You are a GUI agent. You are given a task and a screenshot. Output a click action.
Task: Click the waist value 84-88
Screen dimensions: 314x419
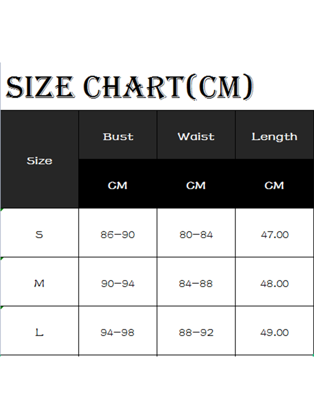click(196, 284)
